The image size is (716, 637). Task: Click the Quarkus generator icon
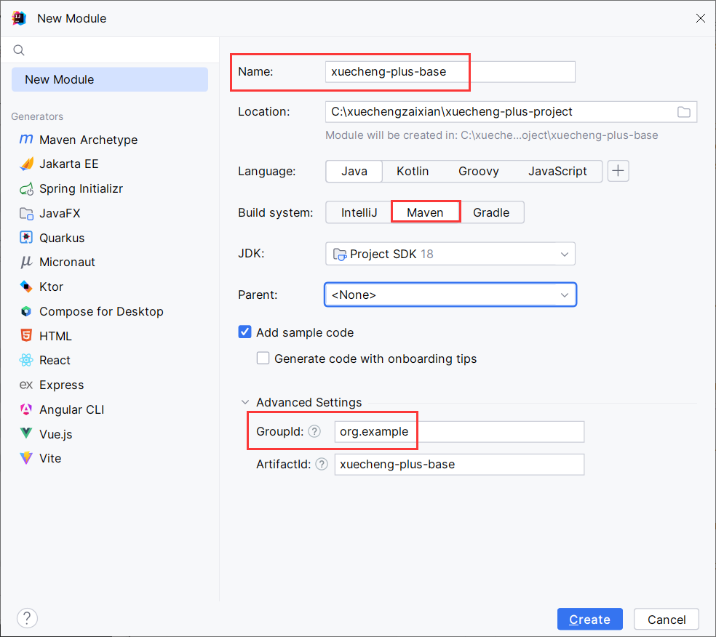[26, 238]
